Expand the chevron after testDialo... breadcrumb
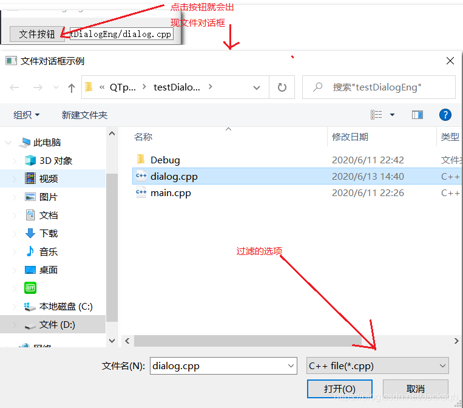 click(210, 87)
